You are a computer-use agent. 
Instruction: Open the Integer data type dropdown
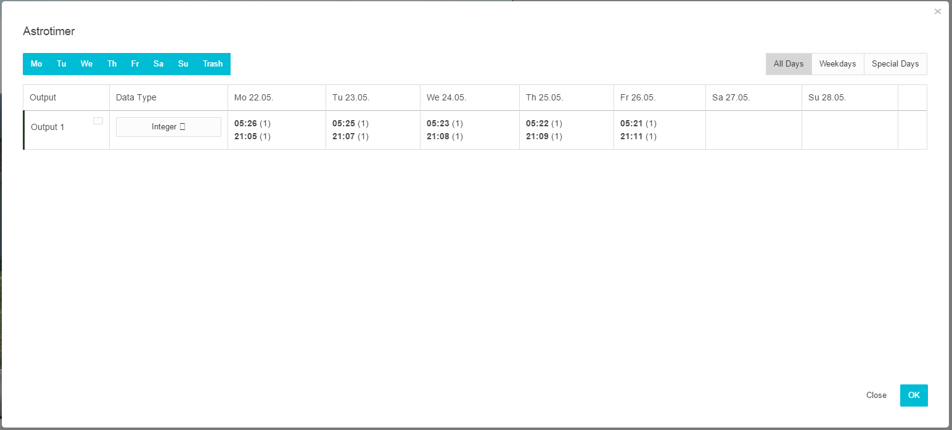(168, 127)
